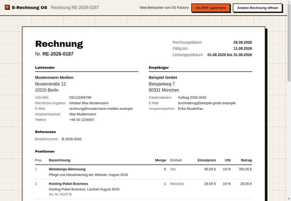Click email buchhaltung@beispiel-gmbh.example
This screenshot has width=291, height=201.
click(207, 103)
